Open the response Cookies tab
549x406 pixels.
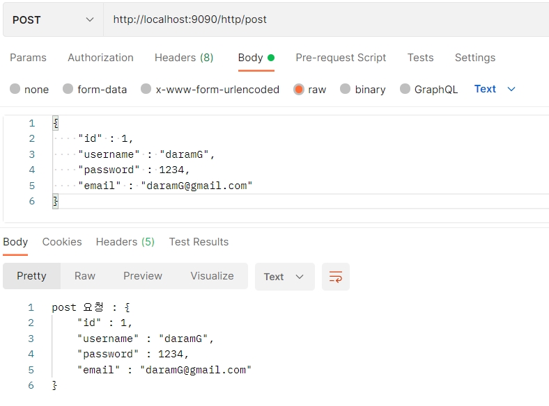tap(62, 242)
